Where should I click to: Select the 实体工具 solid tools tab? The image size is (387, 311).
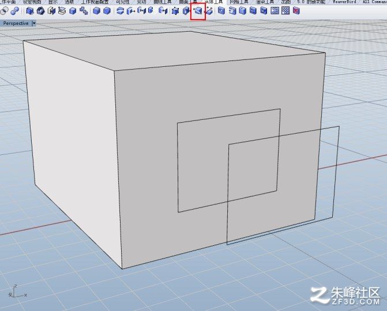[x=213, y=2]
